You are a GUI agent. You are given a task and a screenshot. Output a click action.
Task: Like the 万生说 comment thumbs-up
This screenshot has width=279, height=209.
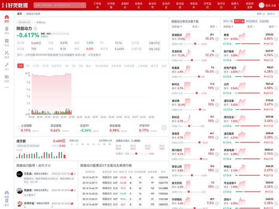(x=72, y=173)
